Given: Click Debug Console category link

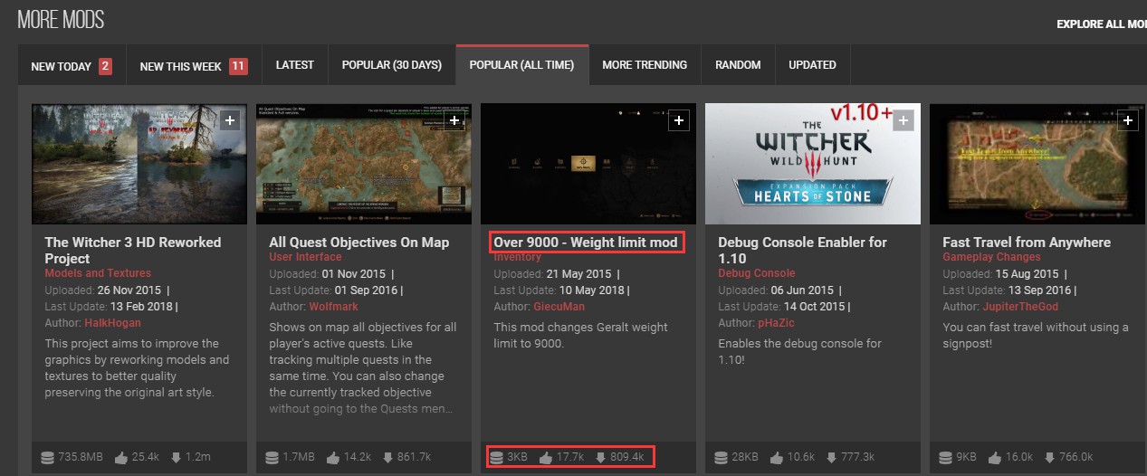Looking at the screenshot, I should coord(757,273).
